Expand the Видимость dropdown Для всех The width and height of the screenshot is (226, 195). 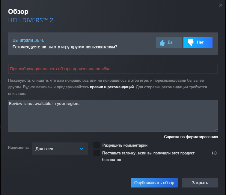(60, 149)
